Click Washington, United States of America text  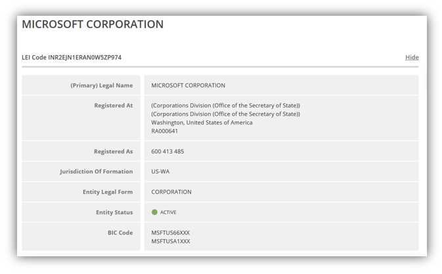[202, 123]
